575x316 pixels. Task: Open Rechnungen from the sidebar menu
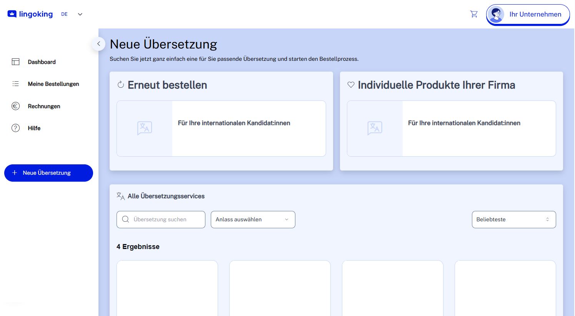(x=44, y=106)
